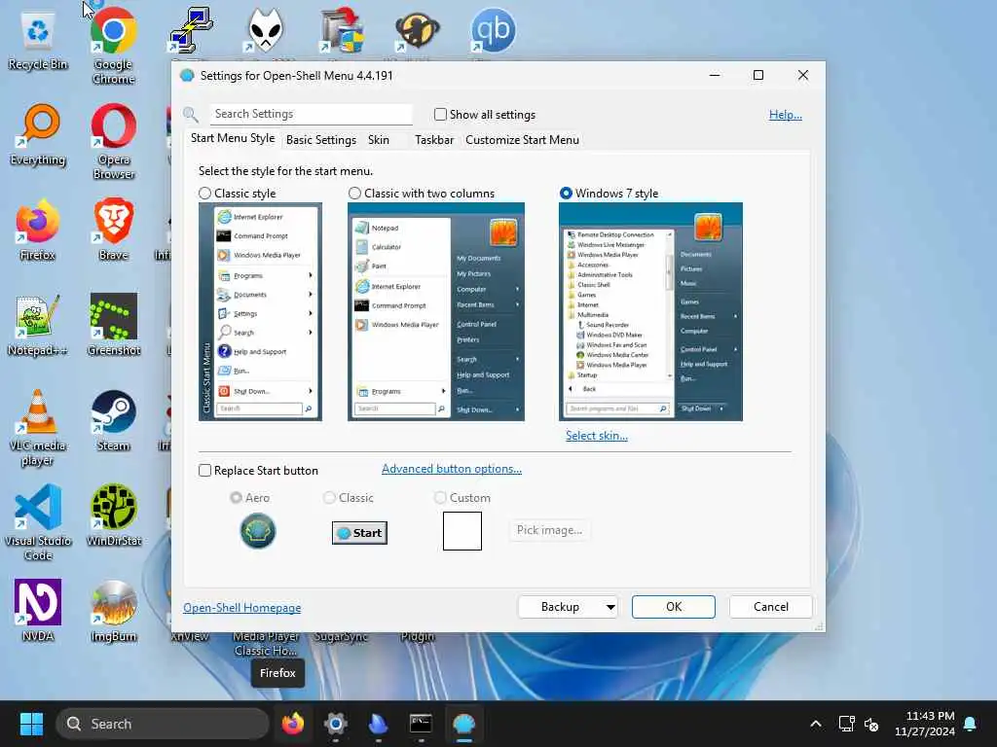Click the Pick image... button
This screenshot has width=997, height=747.
549,530
